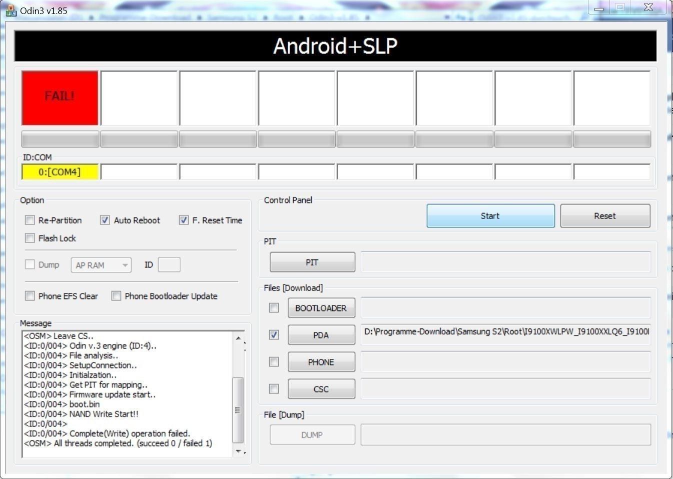Enable Phone Bootloader Update

[x=116, y=296]
